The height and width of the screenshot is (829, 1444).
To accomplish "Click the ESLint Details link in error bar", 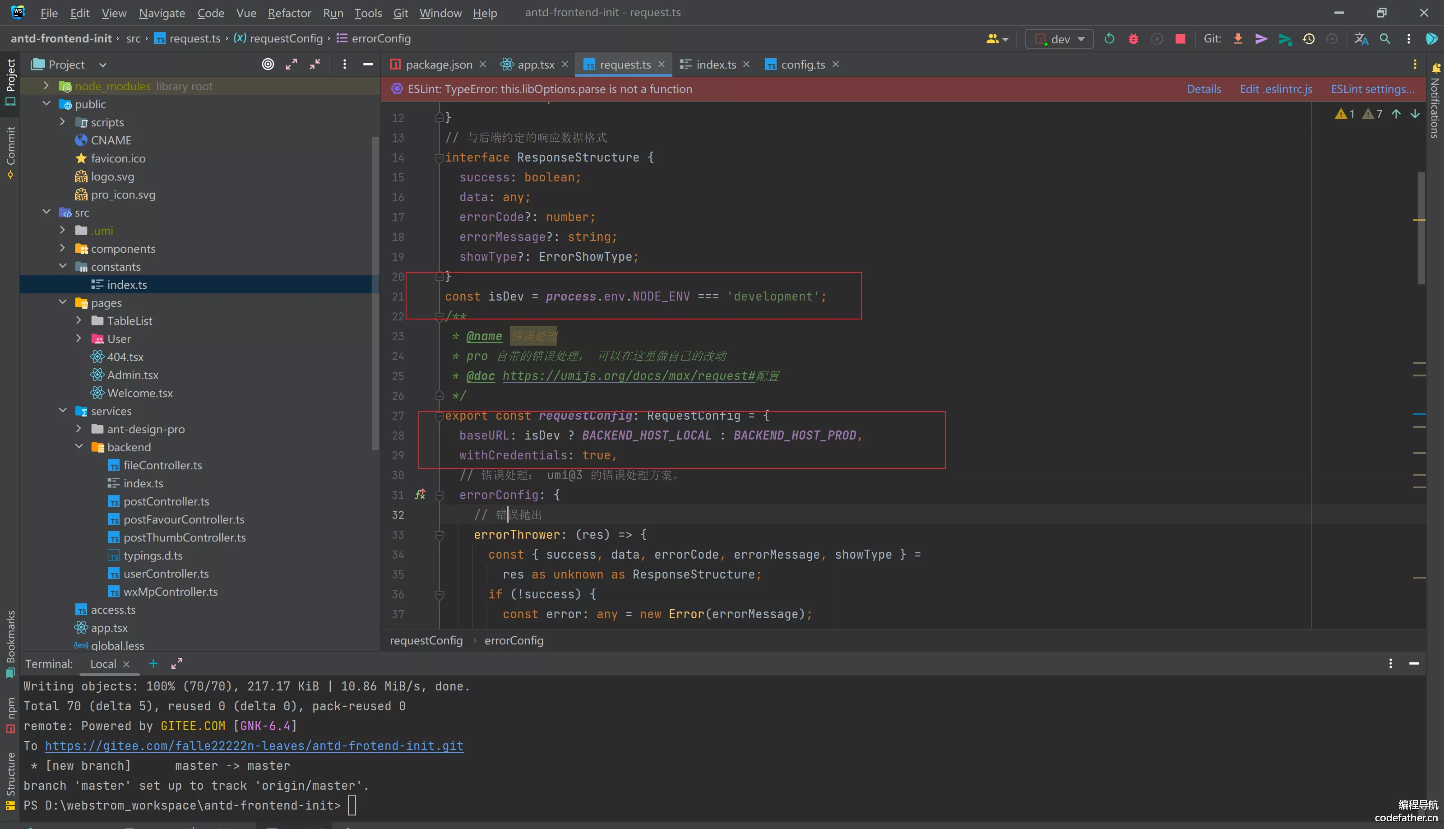I will click(x=1203, y=88).
